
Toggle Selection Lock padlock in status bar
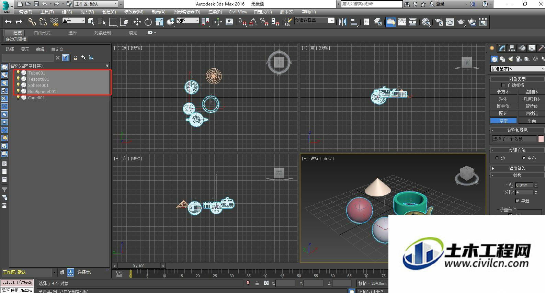(257, 283)
